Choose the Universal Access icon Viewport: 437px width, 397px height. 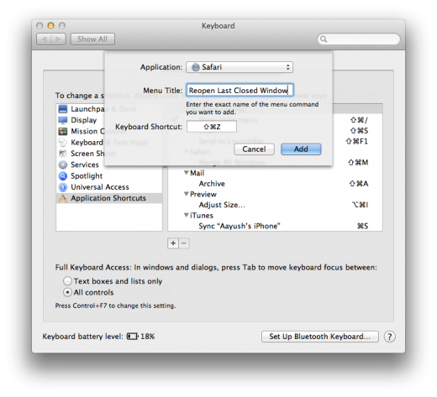63,187
